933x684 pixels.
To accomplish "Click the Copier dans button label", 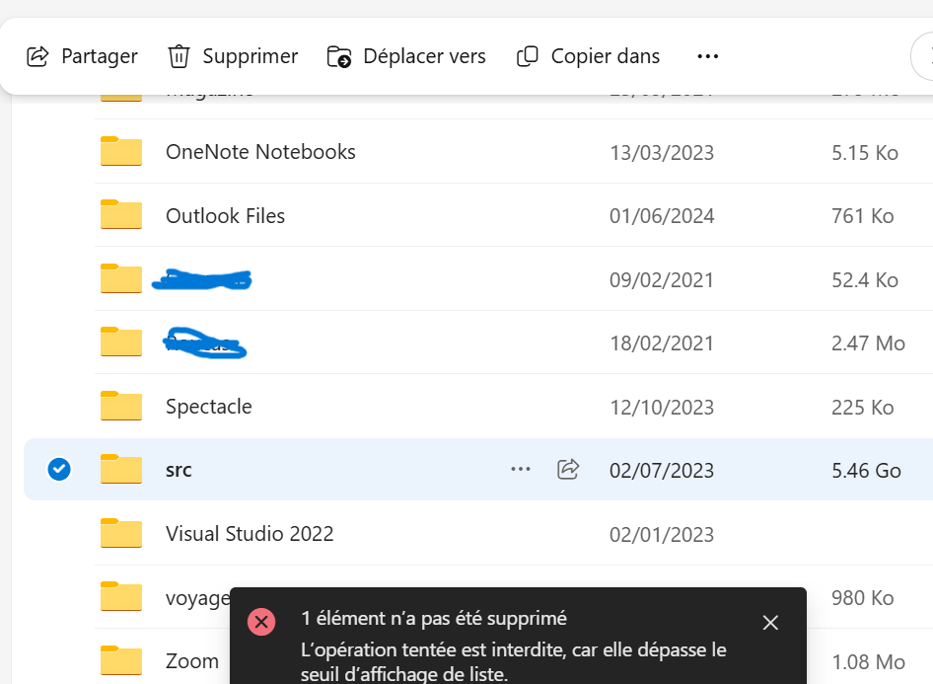I will click(x=606, y=56).
